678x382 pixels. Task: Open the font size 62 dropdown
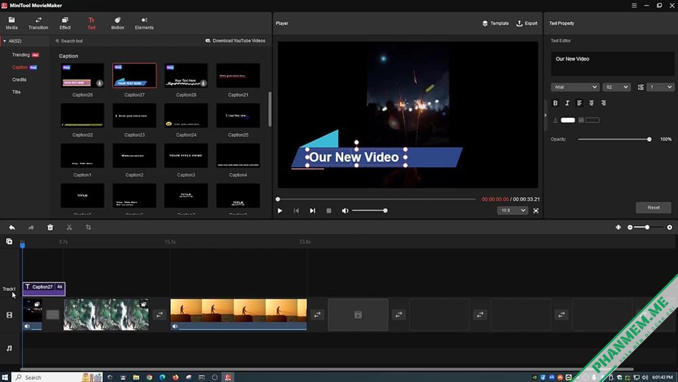point(616,88)
